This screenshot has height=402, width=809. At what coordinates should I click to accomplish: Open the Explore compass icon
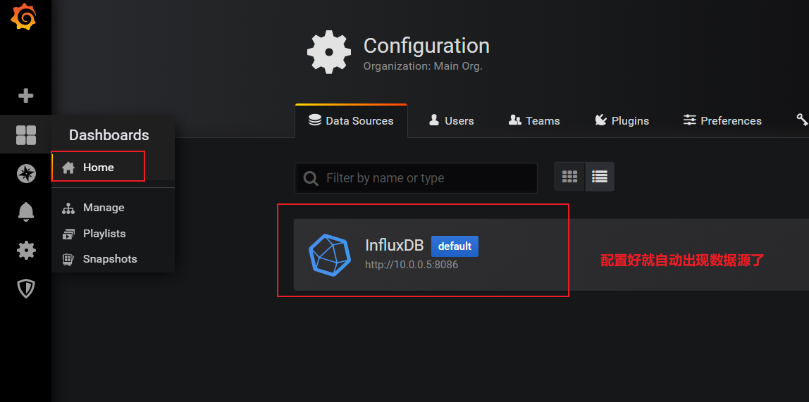click(26, 174)
